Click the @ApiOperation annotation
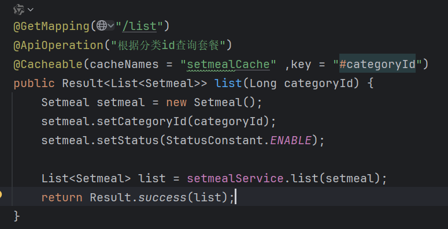 [58, 45]
